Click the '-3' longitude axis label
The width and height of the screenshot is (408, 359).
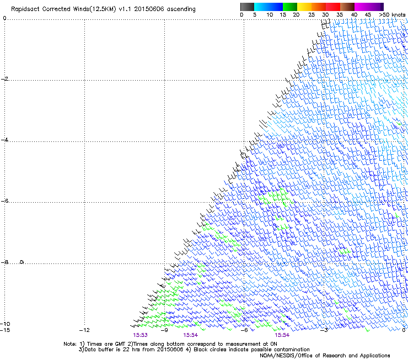tap(324, 330)
